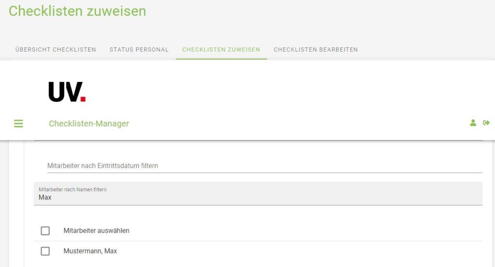Open the hamburger navigation menu
The width and height of the screenshot is (495, 267).
[x=18, y=124]
